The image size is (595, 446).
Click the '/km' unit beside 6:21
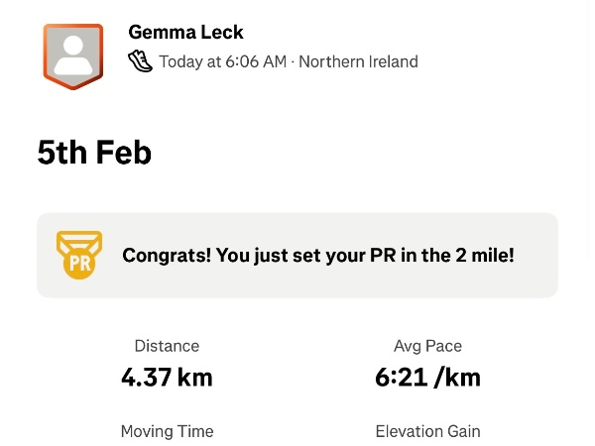pos(454,377)
